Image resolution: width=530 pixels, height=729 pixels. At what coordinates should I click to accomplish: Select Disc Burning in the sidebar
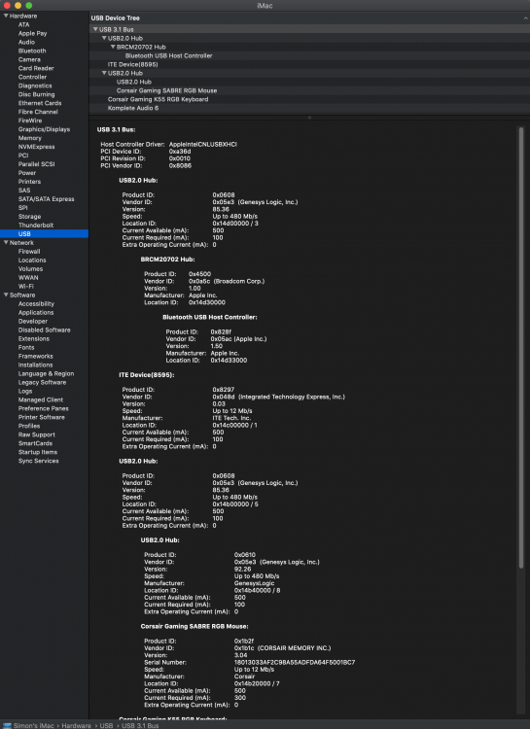coord(36,94)
